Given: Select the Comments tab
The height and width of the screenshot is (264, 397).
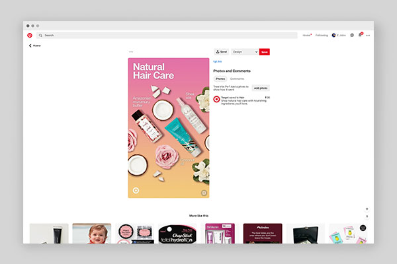Looking at the screenshot, I should (237, 79).
